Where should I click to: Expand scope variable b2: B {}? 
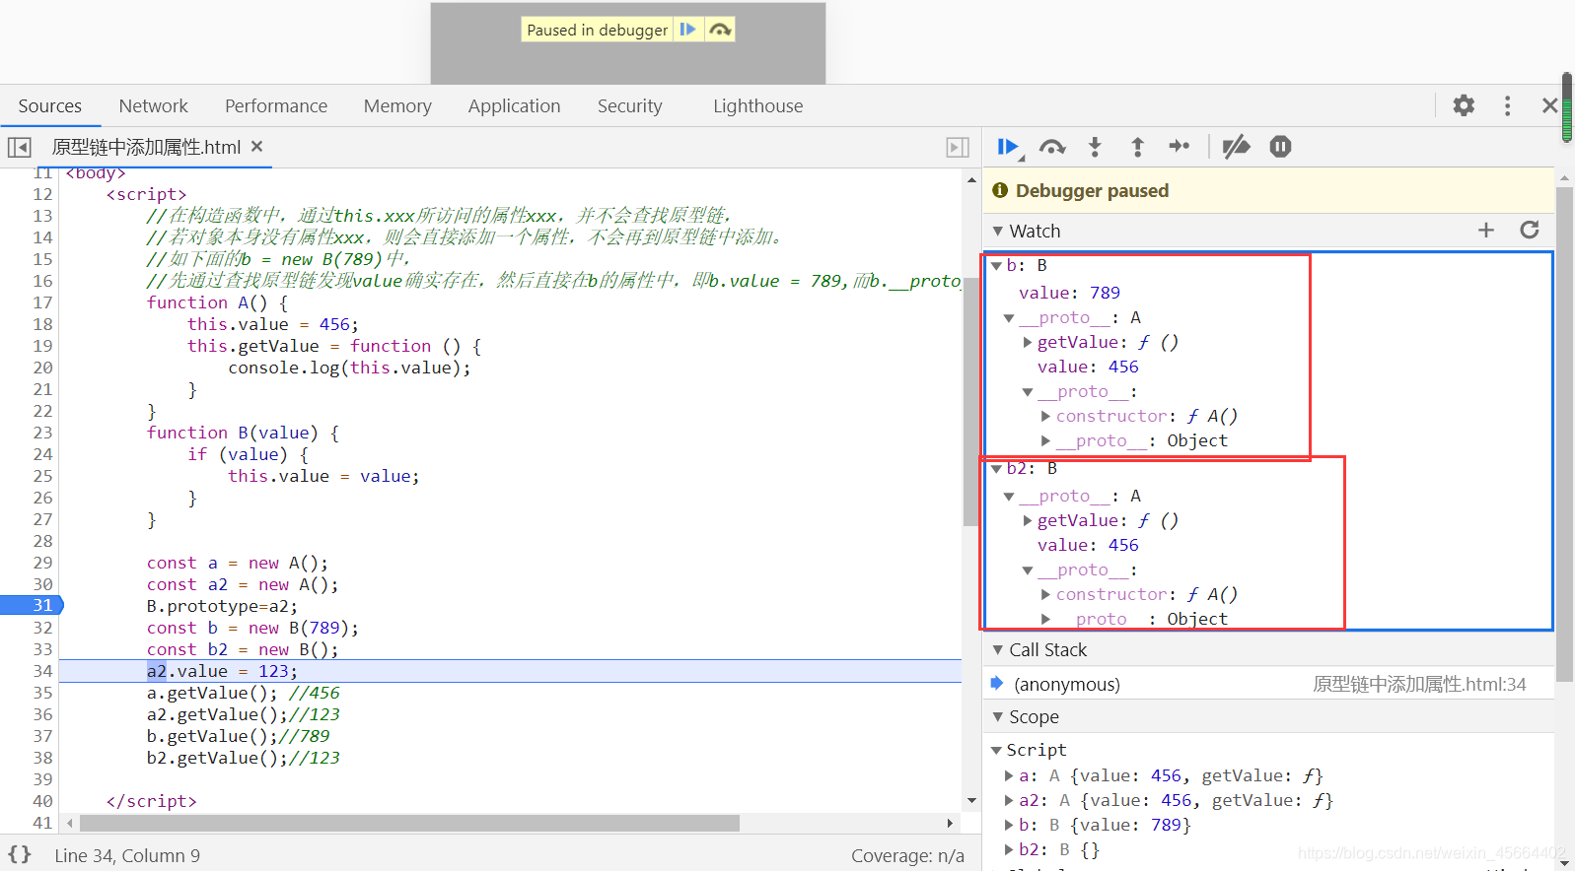point(1009,850)
